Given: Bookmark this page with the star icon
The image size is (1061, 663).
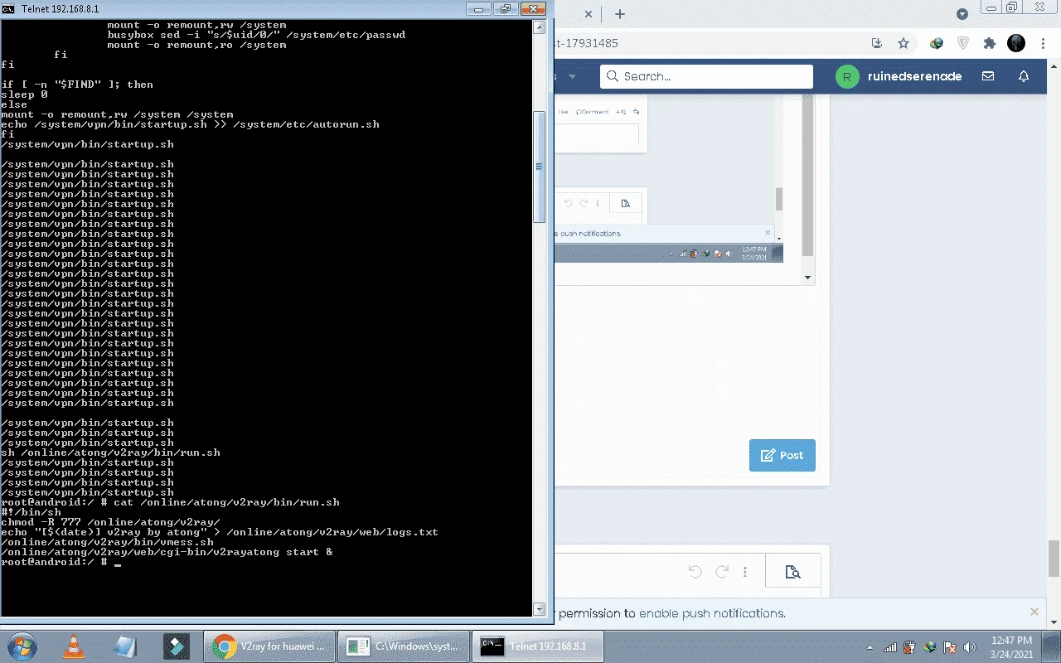Looking at the screenshot, I should click(904, 43).
